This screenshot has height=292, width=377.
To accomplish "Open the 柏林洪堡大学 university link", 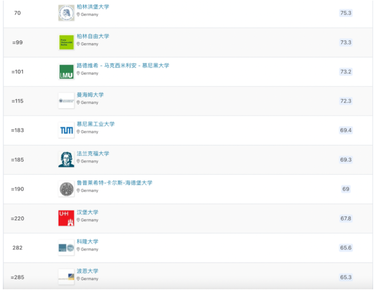I will point(93,7).
